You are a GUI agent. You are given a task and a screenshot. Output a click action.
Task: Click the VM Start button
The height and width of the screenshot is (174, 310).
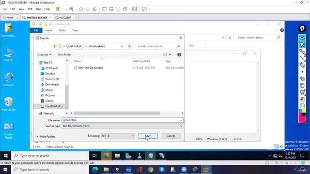click(x=5, y=156)
